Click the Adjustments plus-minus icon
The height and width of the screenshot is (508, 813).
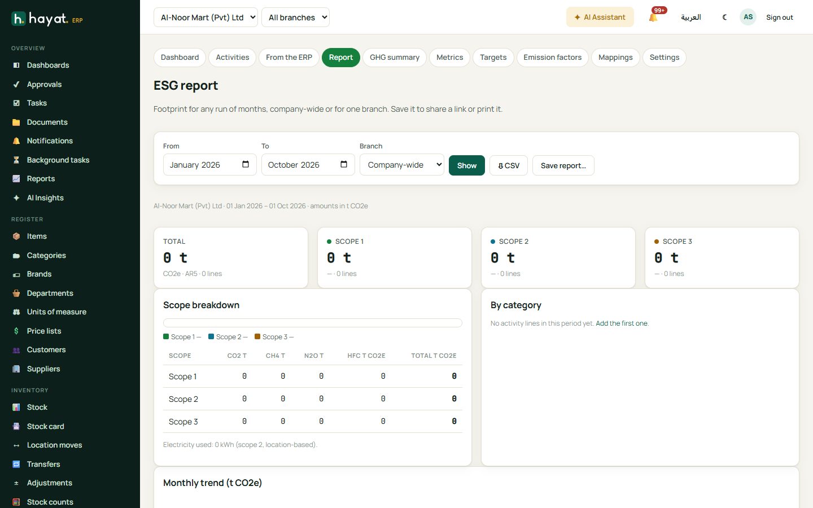tap(16, 483)
